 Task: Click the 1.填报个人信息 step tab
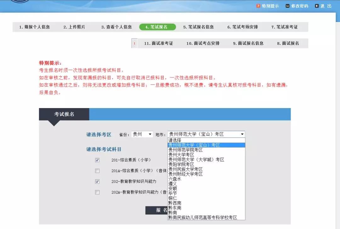tap(34, 27)
